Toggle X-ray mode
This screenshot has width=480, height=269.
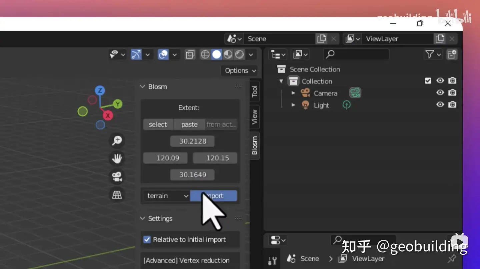pos(190,54)
